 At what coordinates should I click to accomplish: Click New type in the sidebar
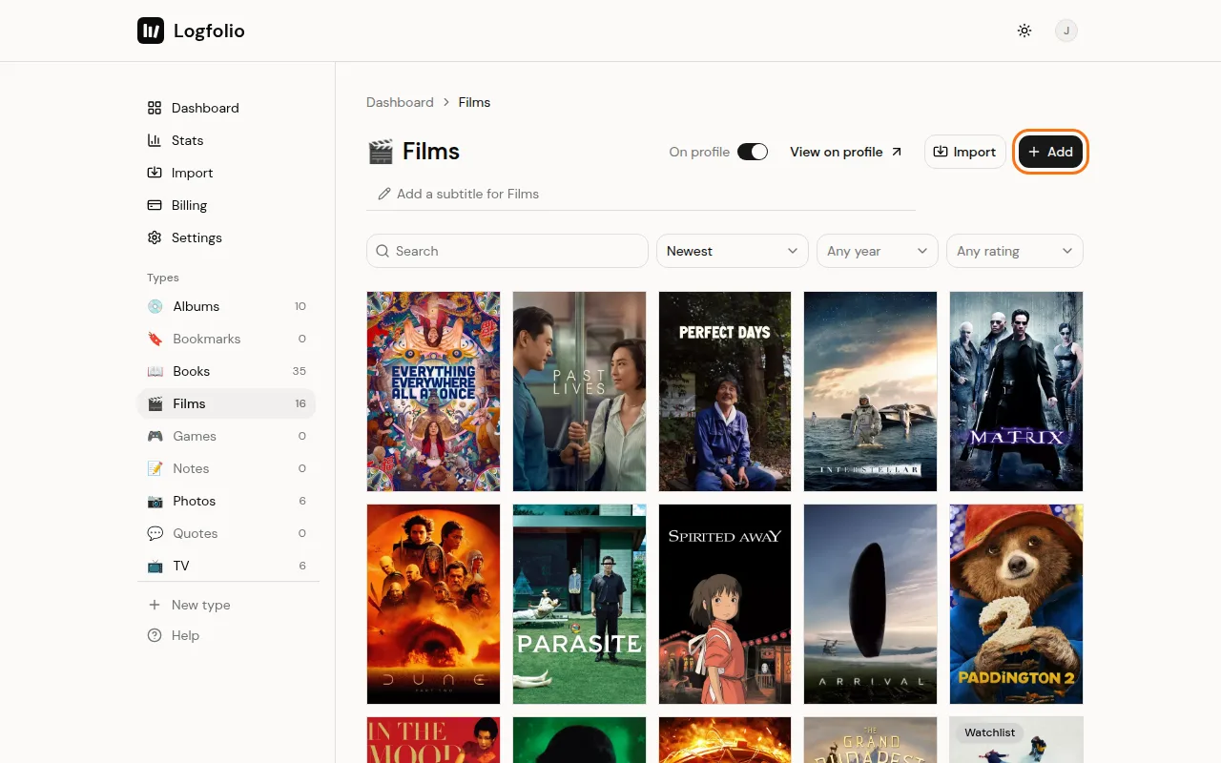point(226,605)
